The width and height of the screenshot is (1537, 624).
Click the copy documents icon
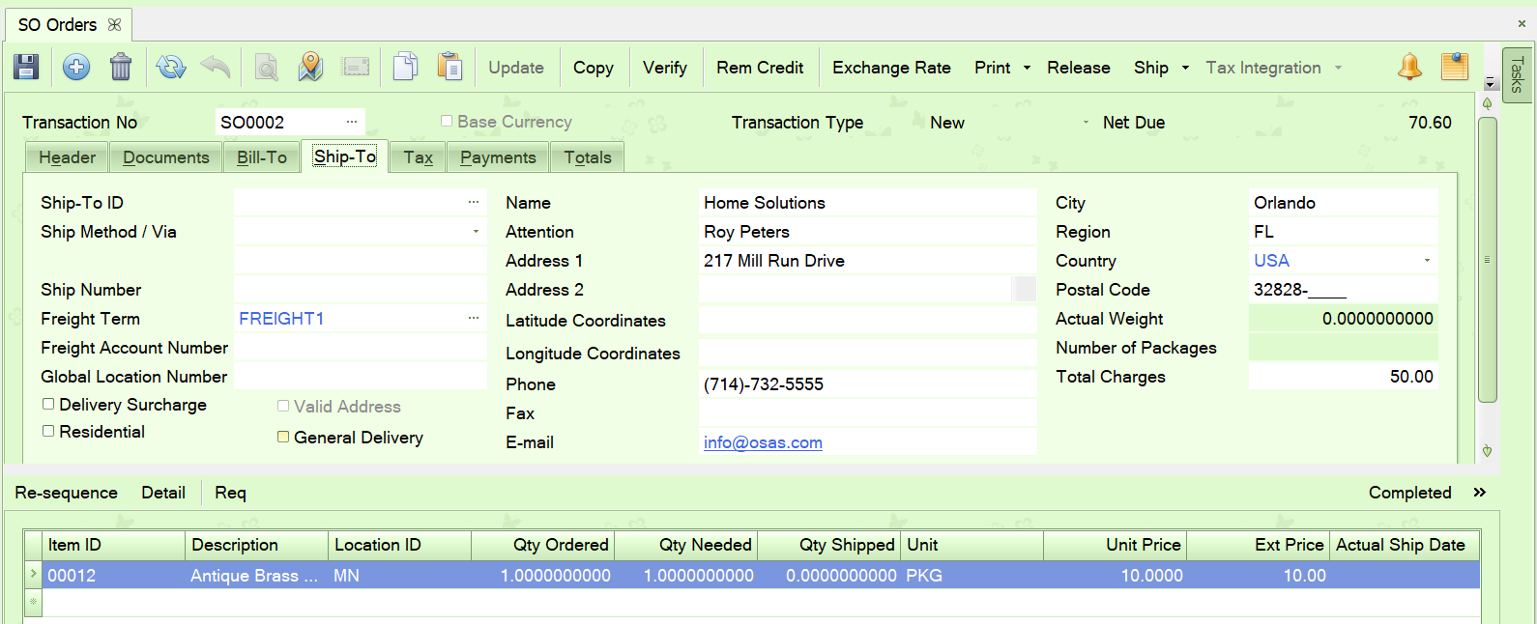[x=405, y=67]
